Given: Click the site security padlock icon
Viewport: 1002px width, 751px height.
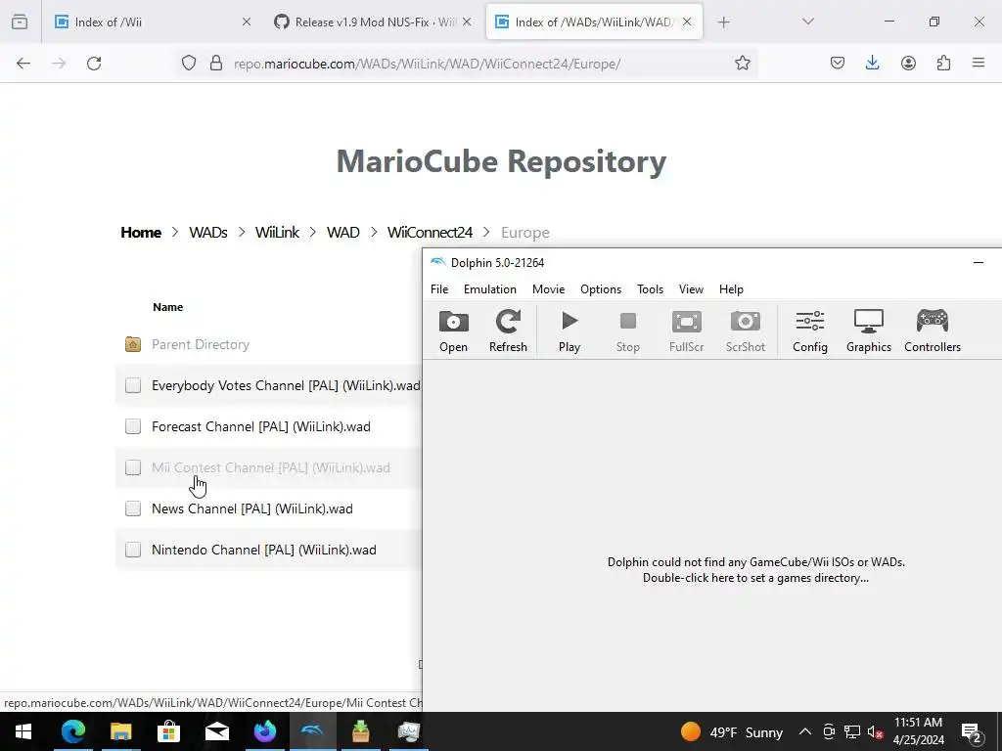Looking at the screenshot, I should click(x=216, y=63).
